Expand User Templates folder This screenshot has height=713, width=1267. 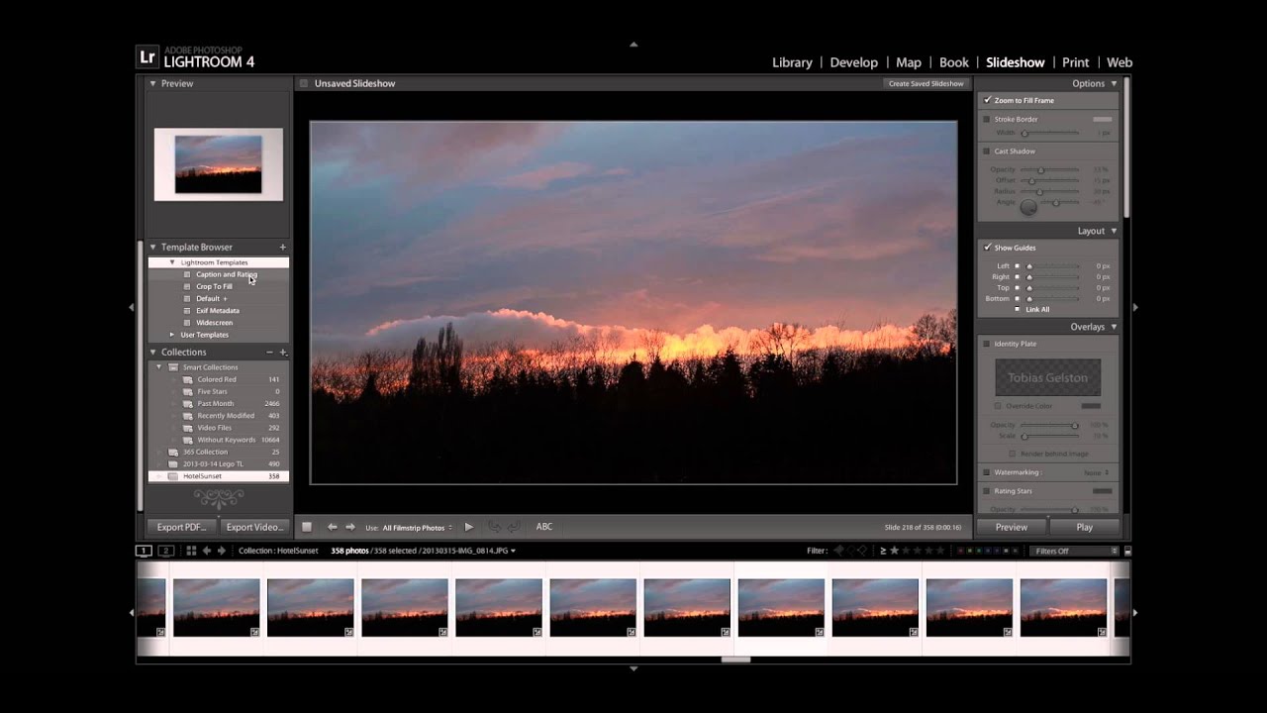tap(172, 335)
